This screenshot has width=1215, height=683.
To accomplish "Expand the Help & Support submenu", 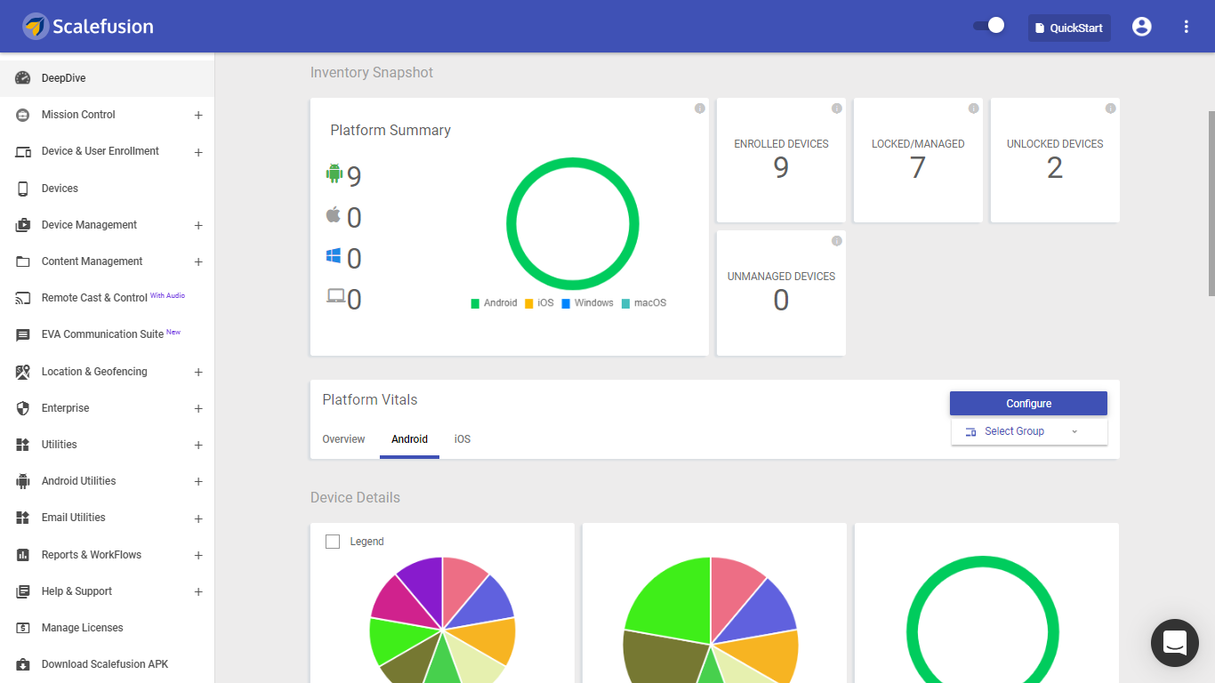I will click(x=198, y=592).
